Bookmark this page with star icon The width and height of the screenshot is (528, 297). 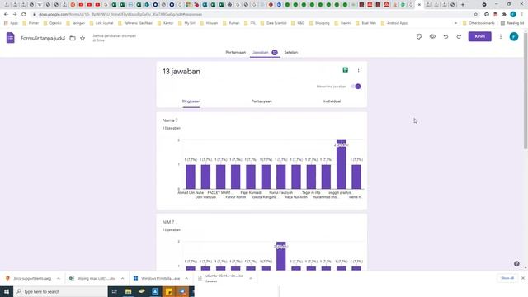pos(476,15)
